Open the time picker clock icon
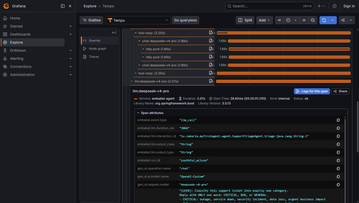The width and height of the screenshot is (359, 203). coord(288,20)
